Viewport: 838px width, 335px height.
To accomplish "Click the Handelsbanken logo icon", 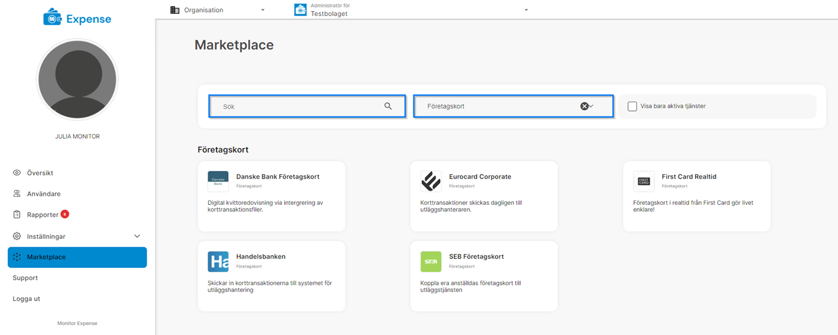I will 218,262.
